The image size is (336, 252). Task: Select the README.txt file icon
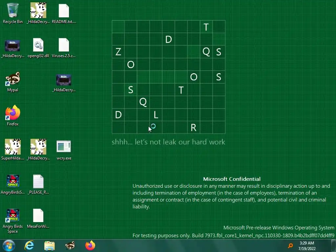click(x=64, y=13)
